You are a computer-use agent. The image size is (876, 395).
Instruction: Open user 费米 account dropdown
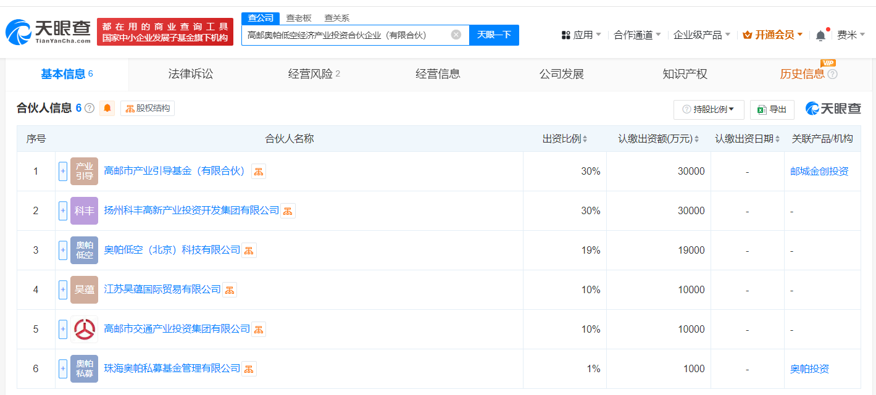click(851, 35)
